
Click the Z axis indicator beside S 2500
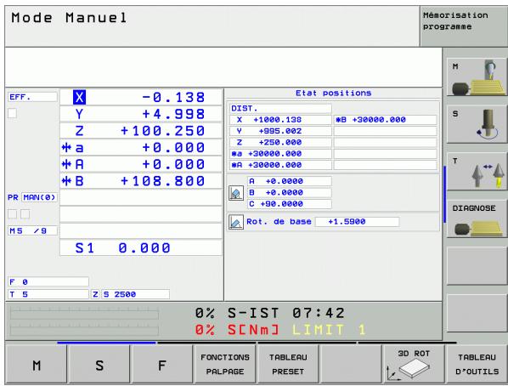95,294
